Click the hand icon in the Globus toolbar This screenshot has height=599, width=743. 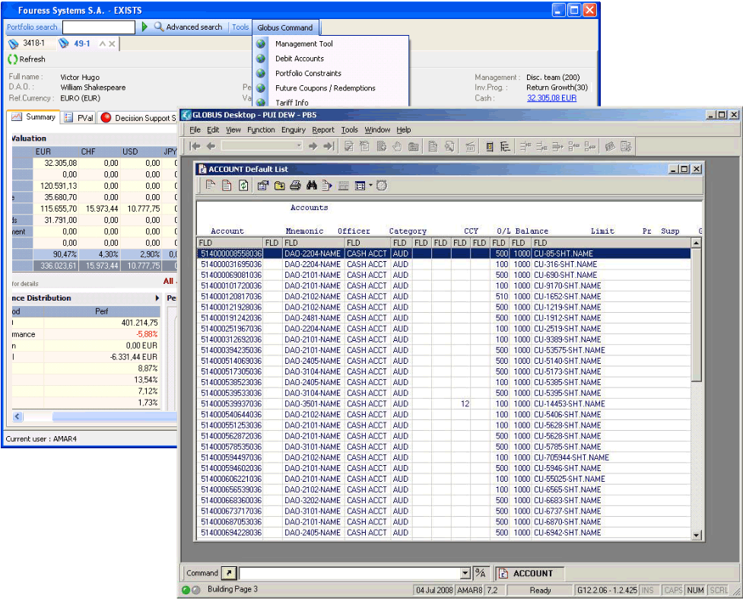click(x=397, y=147)
